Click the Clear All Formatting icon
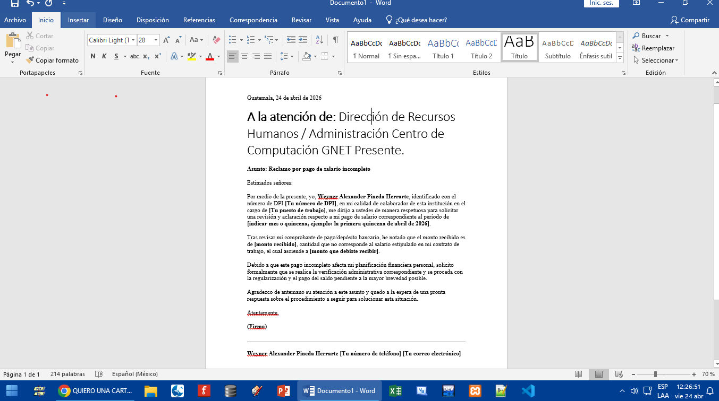 pyautogui.click(x=216, y=40)
